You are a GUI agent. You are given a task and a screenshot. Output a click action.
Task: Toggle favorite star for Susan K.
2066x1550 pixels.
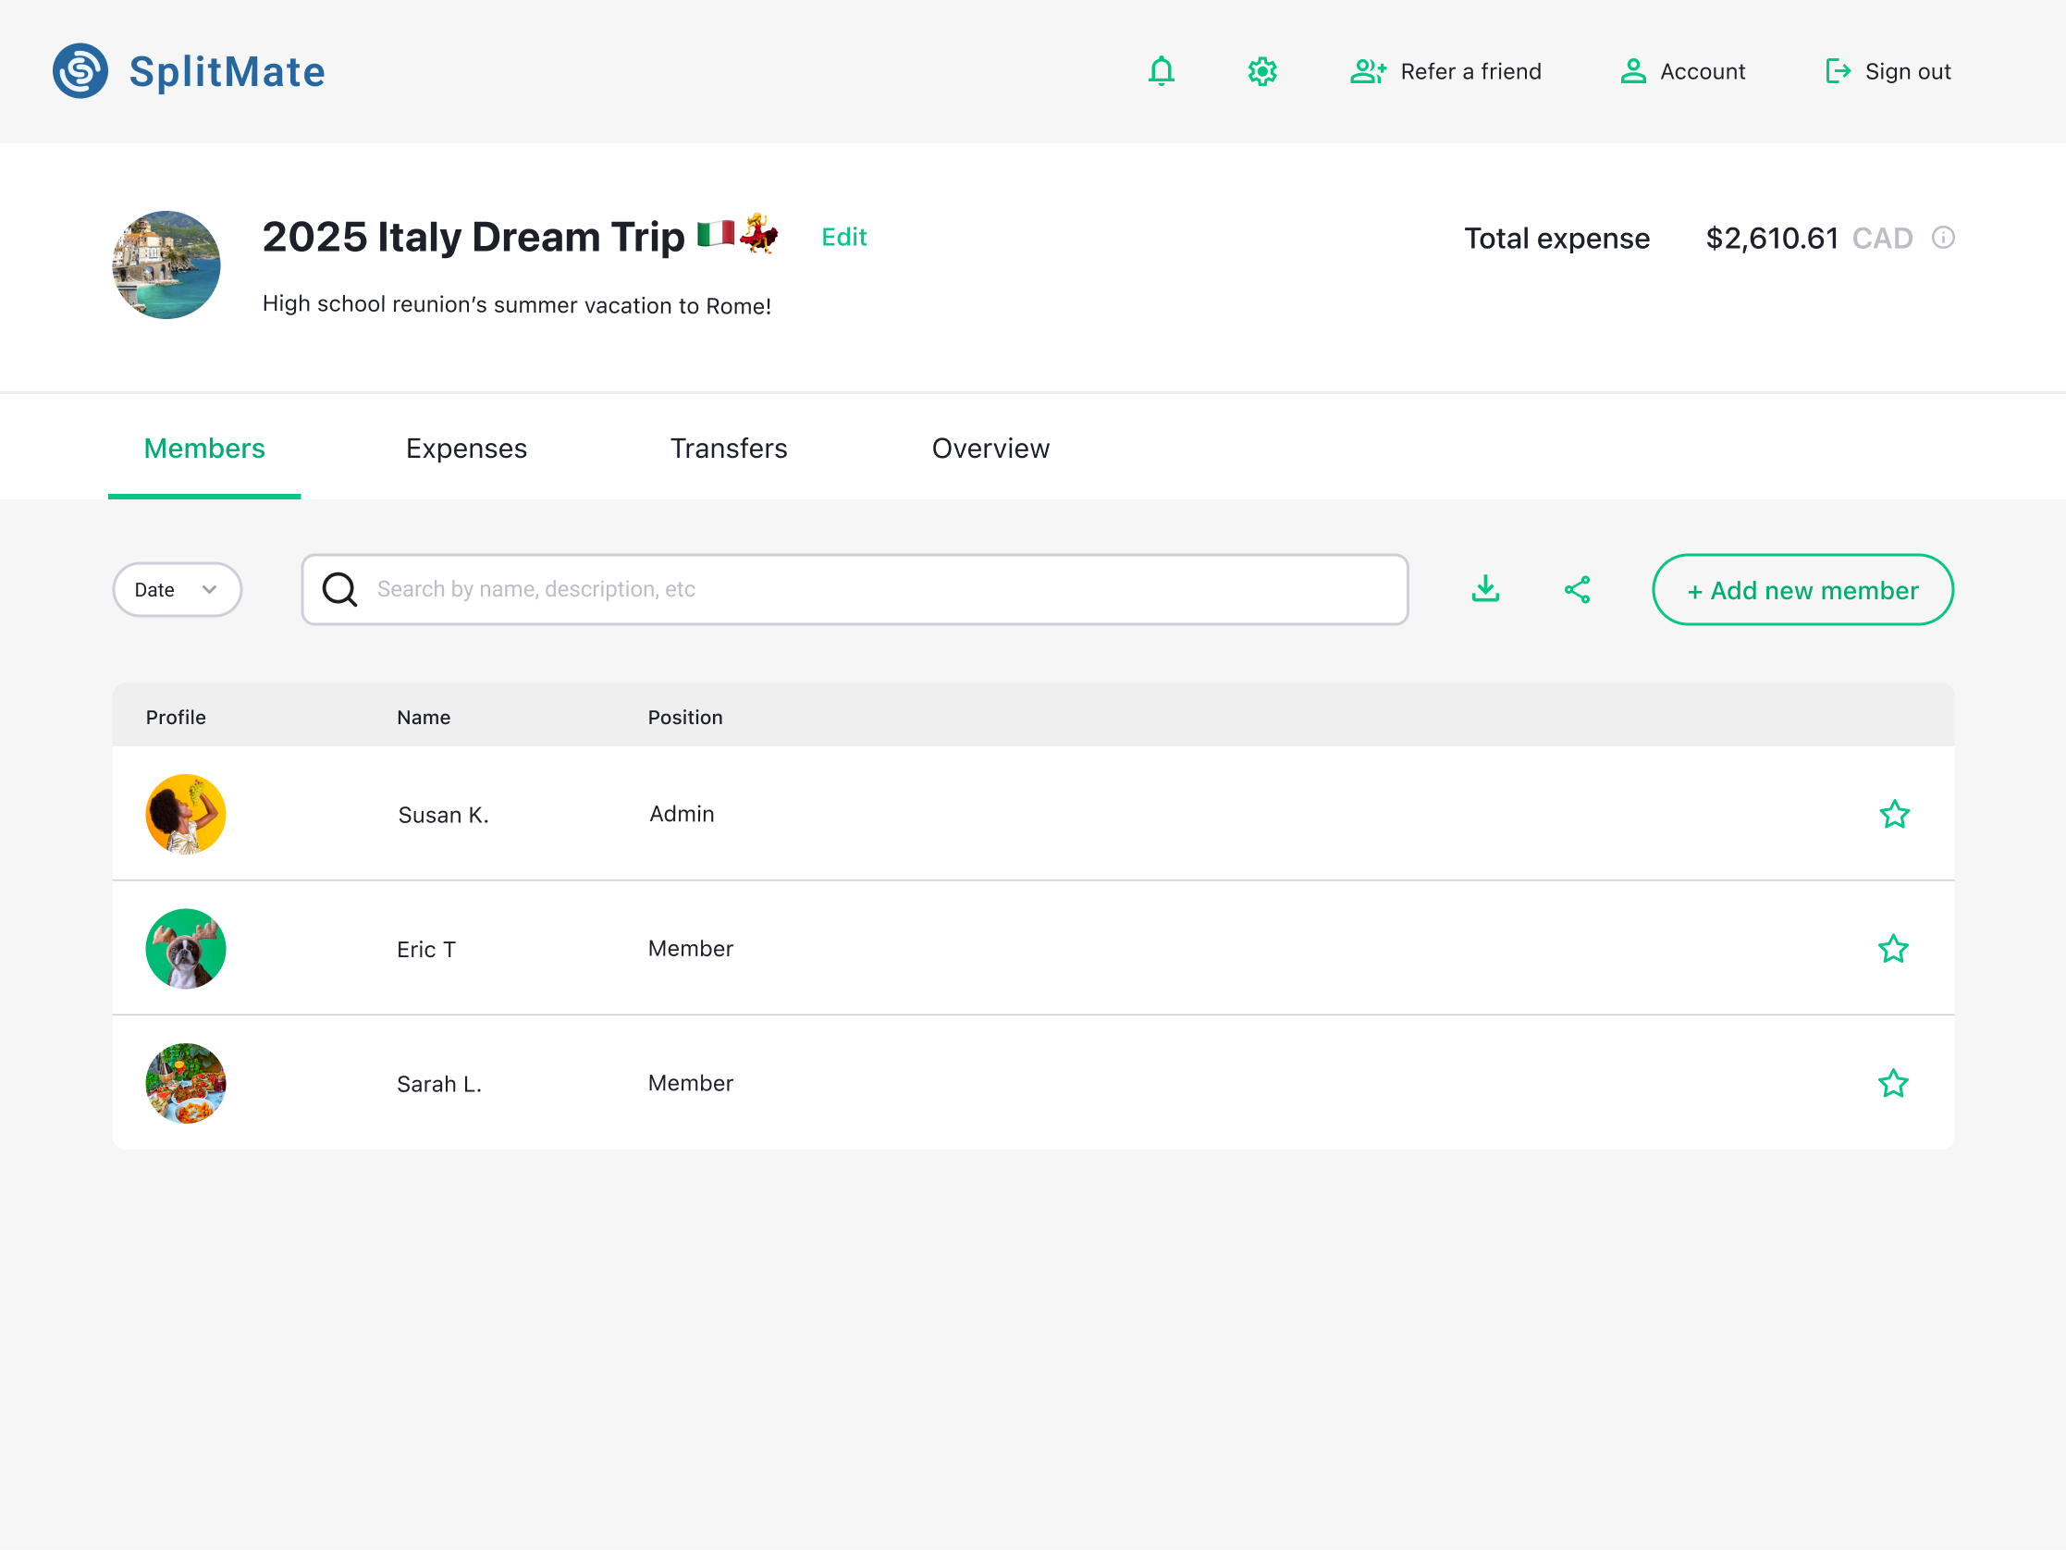[1893, 814]
